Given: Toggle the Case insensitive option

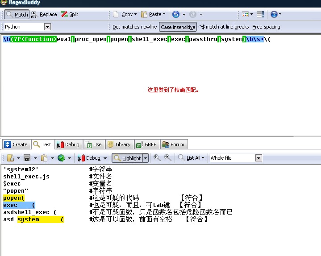Looking at the screenshot, I should [178, 27].
